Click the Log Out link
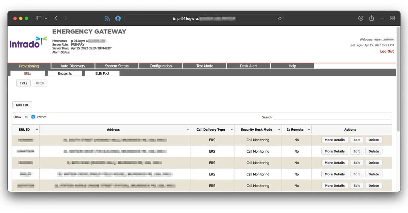Image resolution: width=408 pixels, height=213 pixels. pos(387,52)
